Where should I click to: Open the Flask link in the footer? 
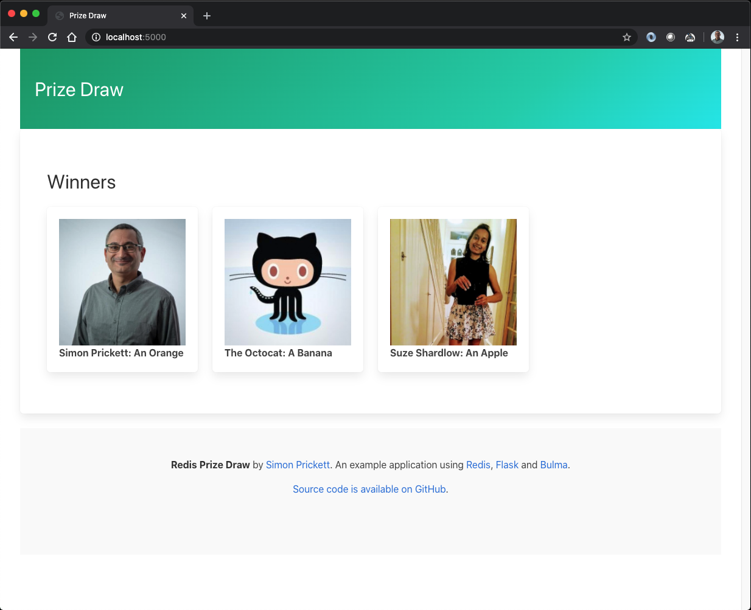(507, 465)
